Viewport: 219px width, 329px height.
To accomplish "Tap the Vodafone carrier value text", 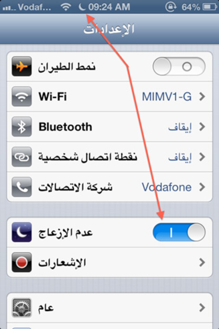I will 167,187.
